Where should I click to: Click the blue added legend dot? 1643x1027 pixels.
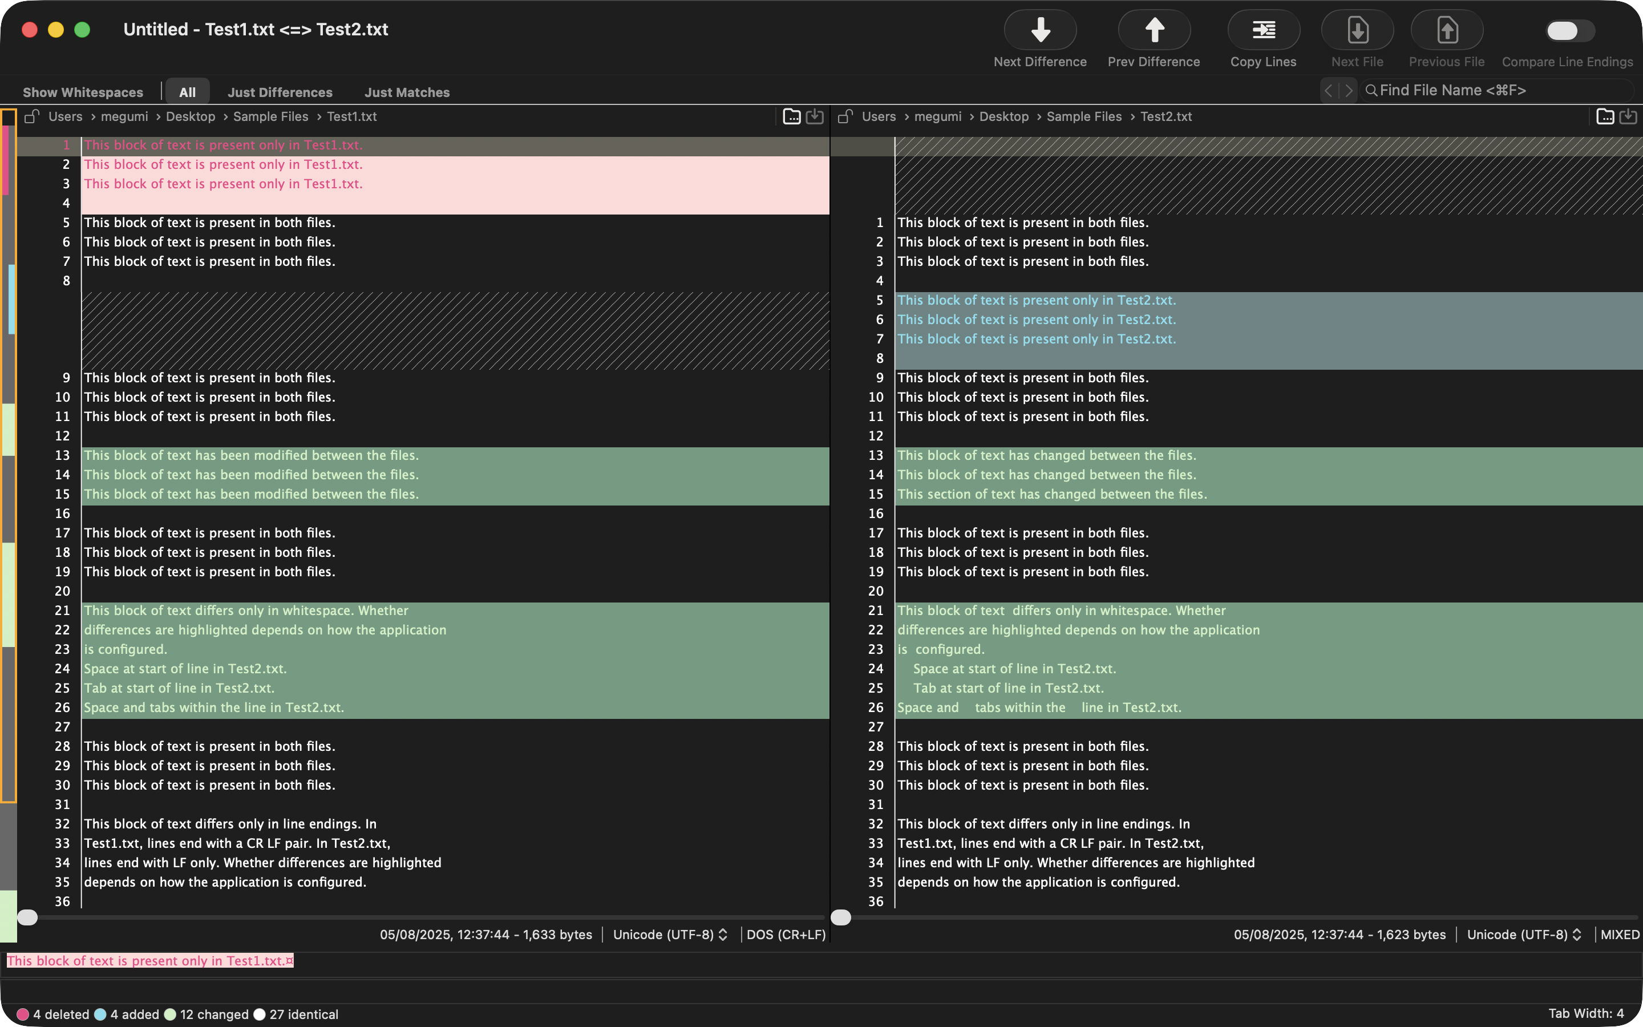pyautogui.click(x=100, y=1014)
